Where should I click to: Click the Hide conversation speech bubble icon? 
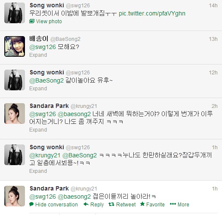(x=31, y=204)
